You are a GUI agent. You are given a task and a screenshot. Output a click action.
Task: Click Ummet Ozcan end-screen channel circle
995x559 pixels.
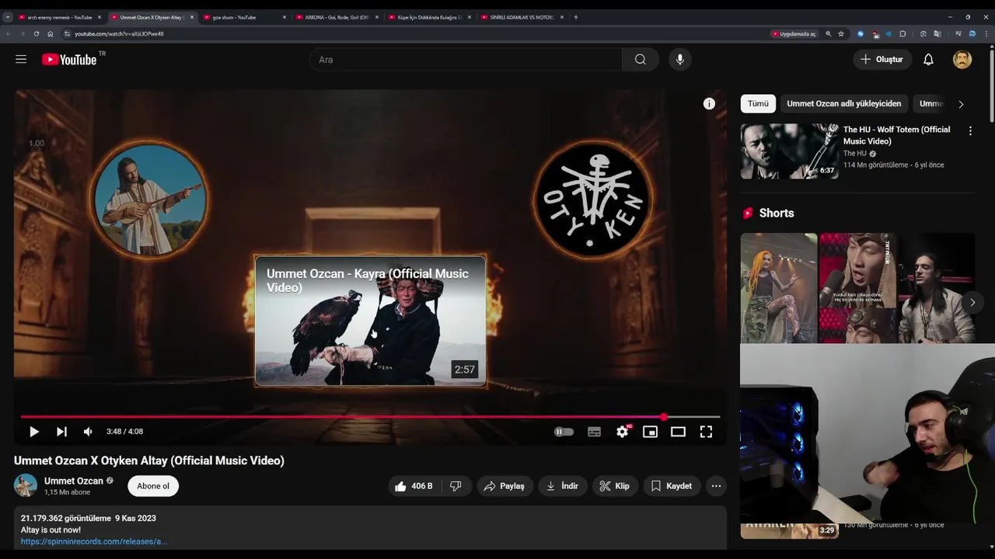[x=149, y=200]
